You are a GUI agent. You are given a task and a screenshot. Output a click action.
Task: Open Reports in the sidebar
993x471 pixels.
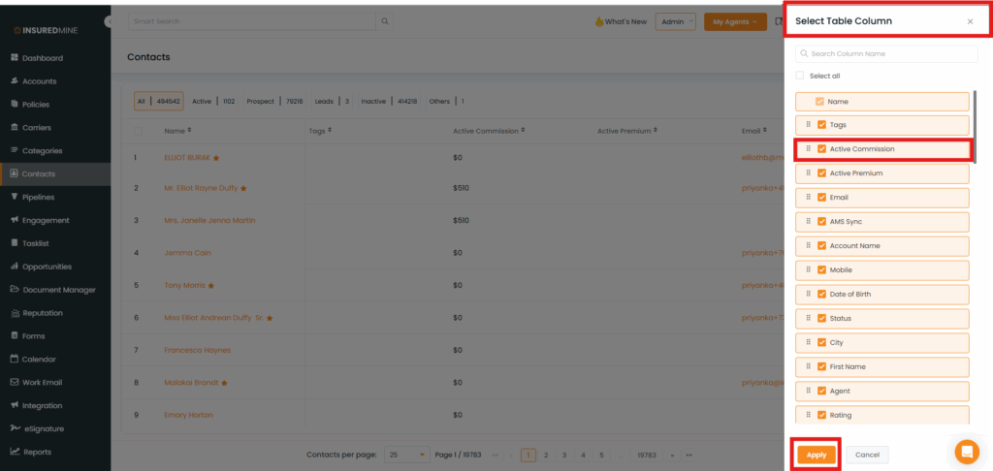coord(37,452)
